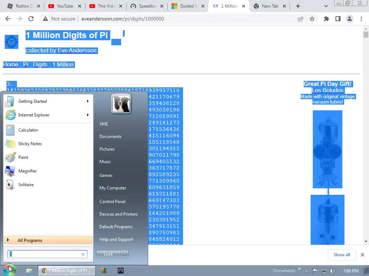369x276 pixels.
Task: Expand the Documents toolbar chevron on taskbar
Action: (x=299, y=269)
